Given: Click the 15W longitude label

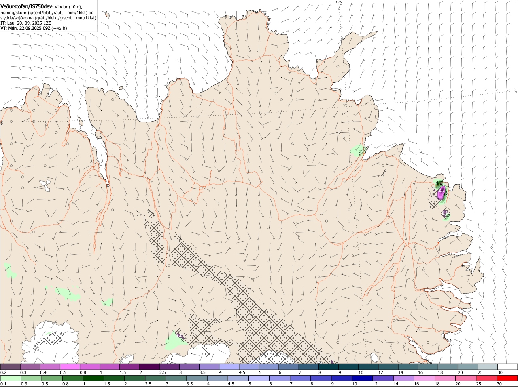Looking at the screenshot, I should point(339,2).
